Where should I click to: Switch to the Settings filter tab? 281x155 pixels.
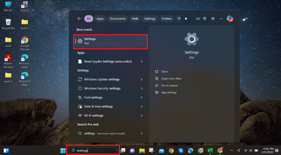pos(150,19)
